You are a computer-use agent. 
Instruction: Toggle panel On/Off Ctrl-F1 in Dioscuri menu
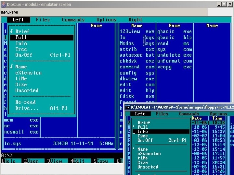pyautogui.click(x=42, y=55)
